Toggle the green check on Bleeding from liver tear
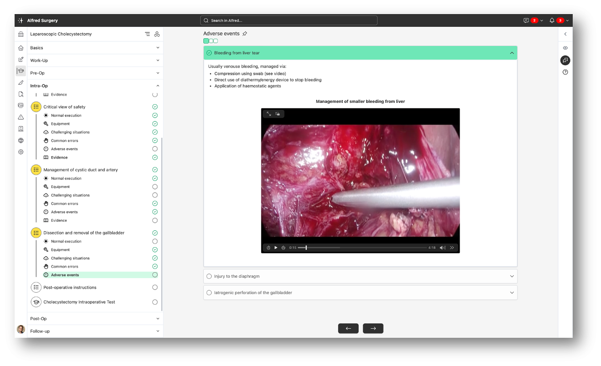Image resolution: width=601 pixels, height=366 pixels. point(209,53)
